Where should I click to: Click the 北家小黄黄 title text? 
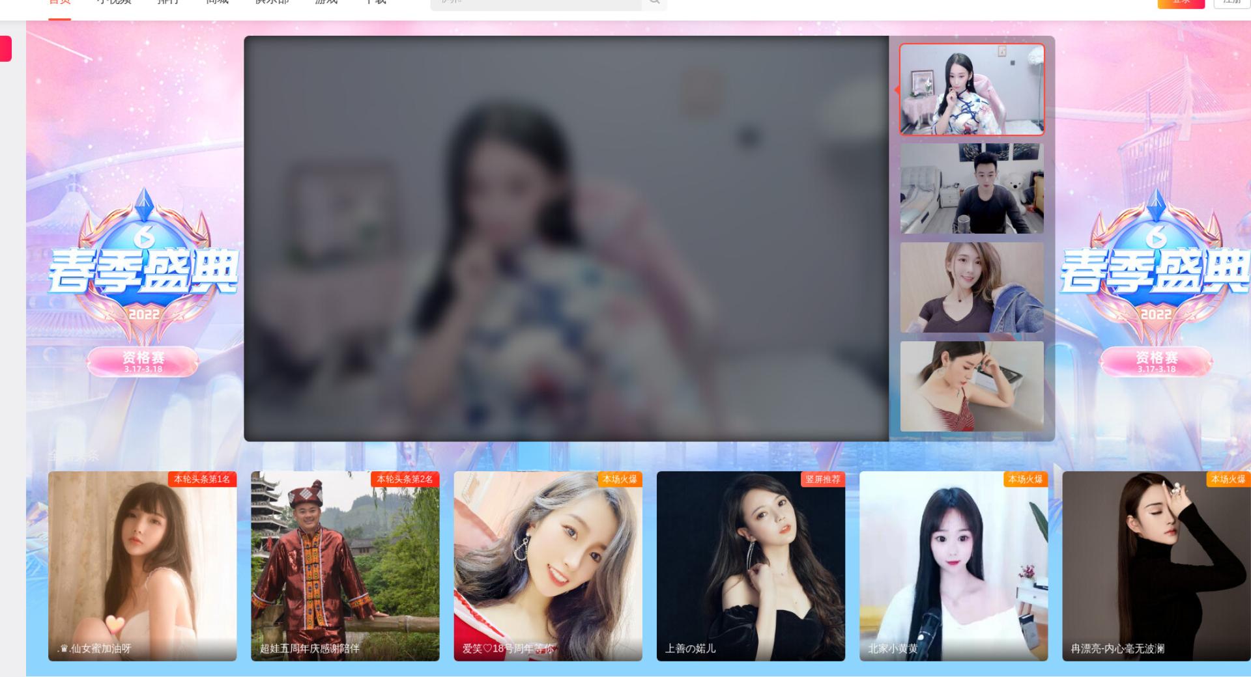(893, 648)
